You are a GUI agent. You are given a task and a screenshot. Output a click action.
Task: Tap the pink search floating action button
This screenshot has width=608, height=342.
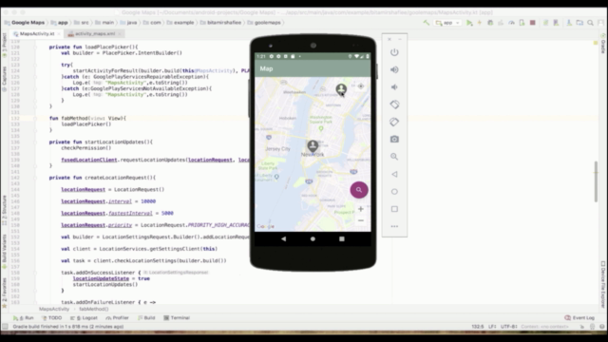tap(359, 190)
